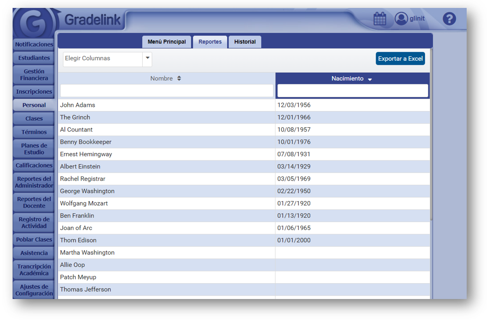Switch to the Menú Principal tab
This screenshot has width=497, height=327.
[167, 42]
